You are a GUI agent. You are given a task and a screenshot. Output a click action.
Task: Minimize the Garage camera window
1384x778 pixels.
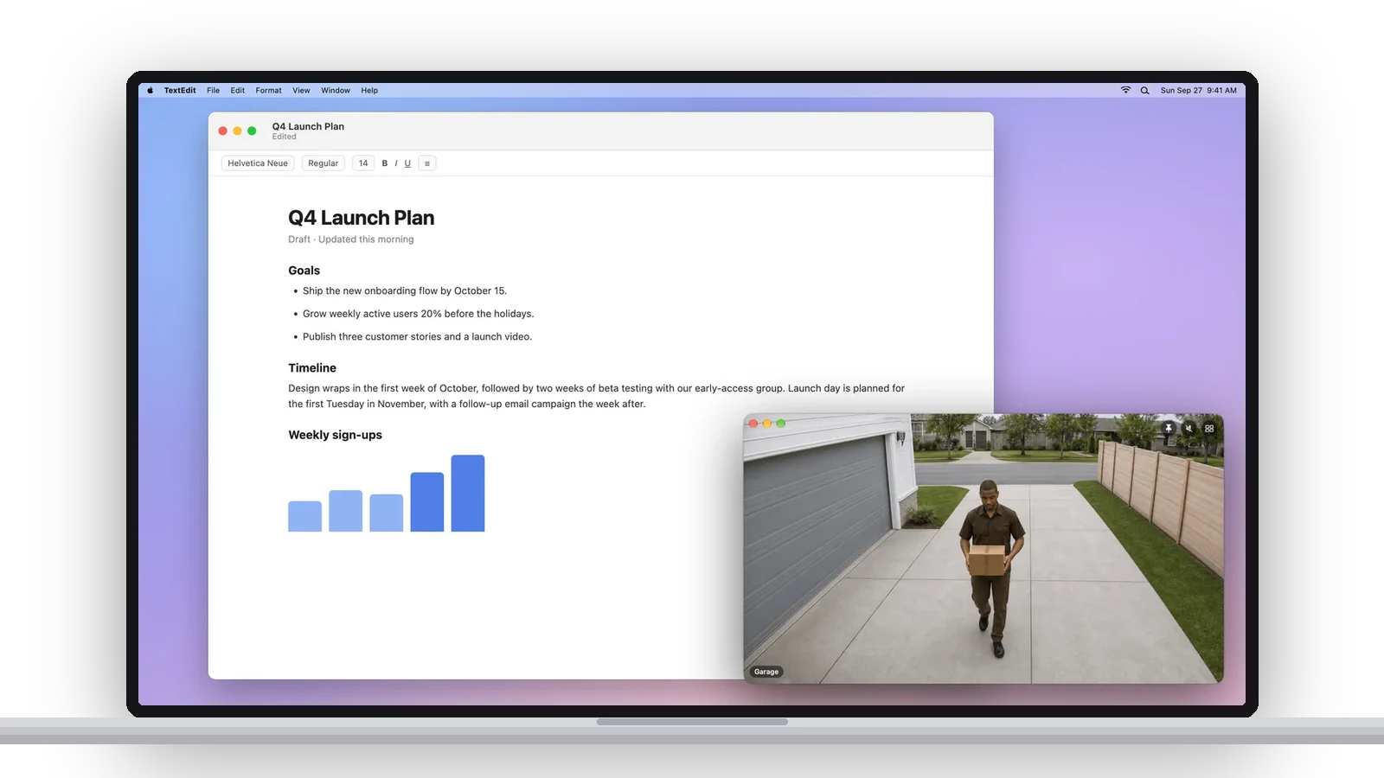tap(767, 424)
